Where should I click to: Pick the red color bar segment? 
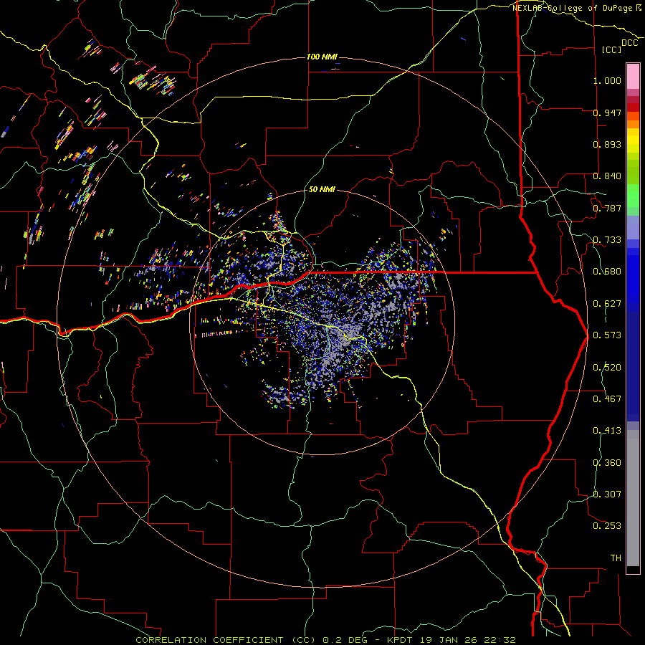pos(633,107)
